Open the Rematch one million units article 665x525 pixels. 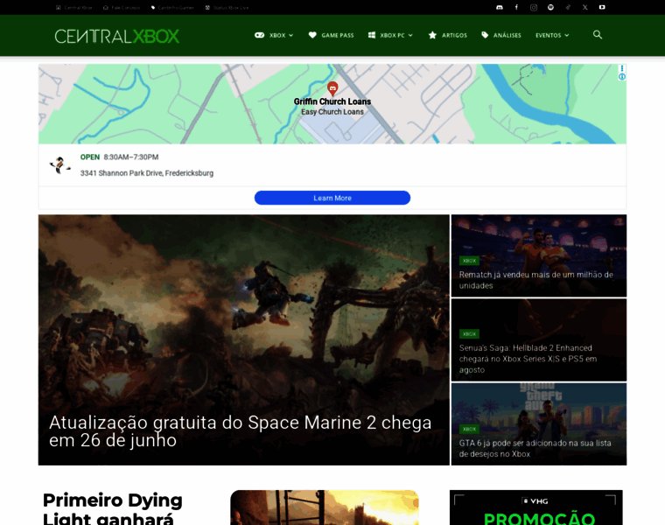click(x=535, y=280)
